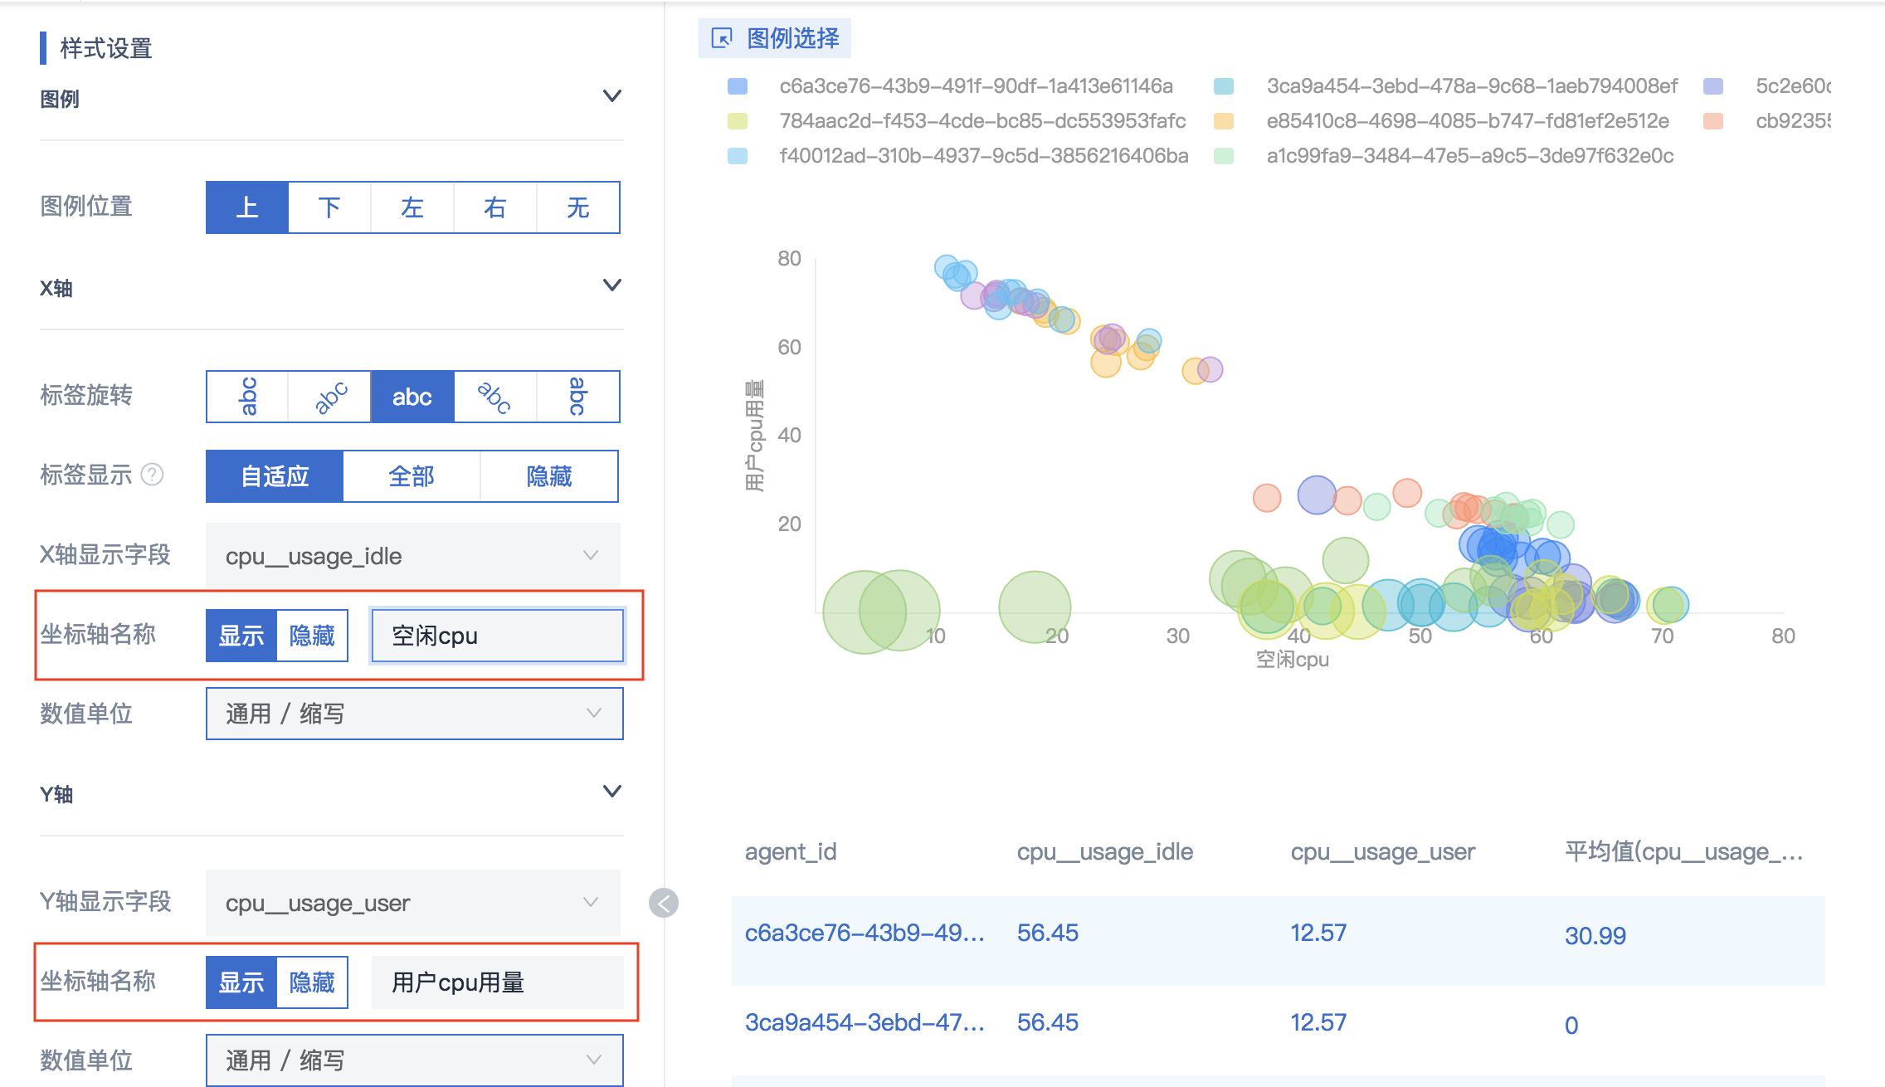The width and height of the screenshot is (1885, 1087).
Task: Select vertical downward abc label rotation
Action: coord(577,397)
